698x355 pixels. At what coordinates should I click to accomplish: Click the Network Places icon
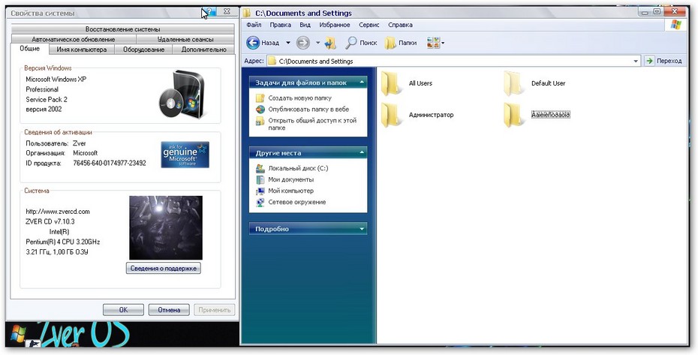coord(260,202)
